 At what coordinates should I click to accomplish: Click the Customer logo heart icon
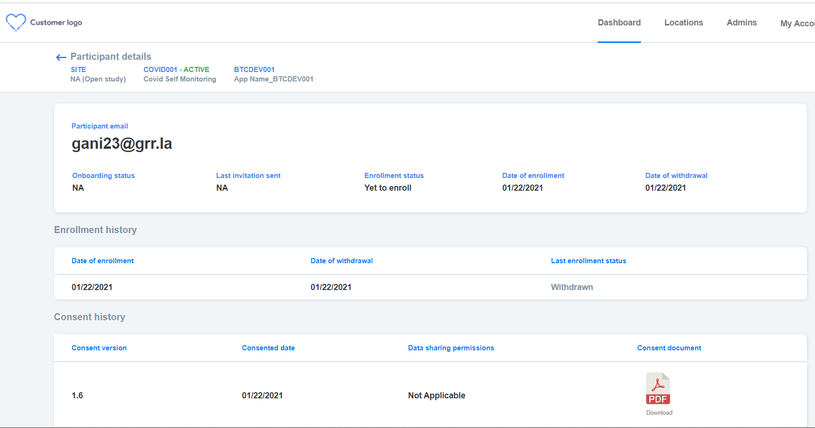click(15, 22)
